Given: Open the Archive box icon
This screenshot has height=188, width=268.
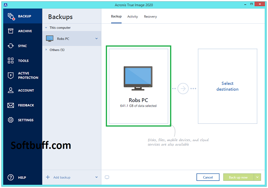Looking at the screenshot, I should [x=11, y=31].
